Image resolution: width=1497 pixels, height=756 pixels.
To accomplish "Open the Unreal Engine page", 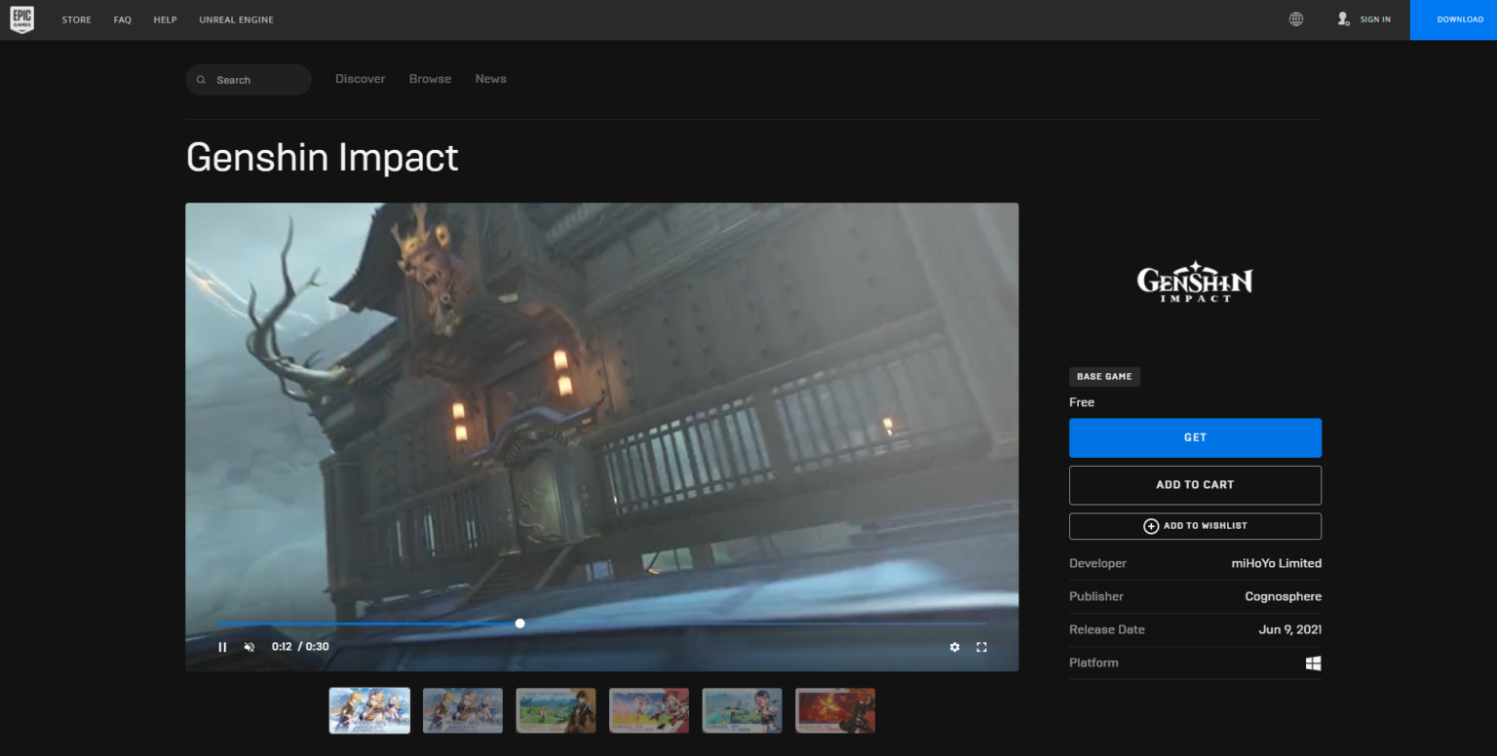I will (x=236, y=19).
